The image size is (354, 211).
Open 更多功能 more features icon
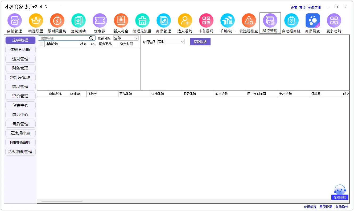click(334, 21)
